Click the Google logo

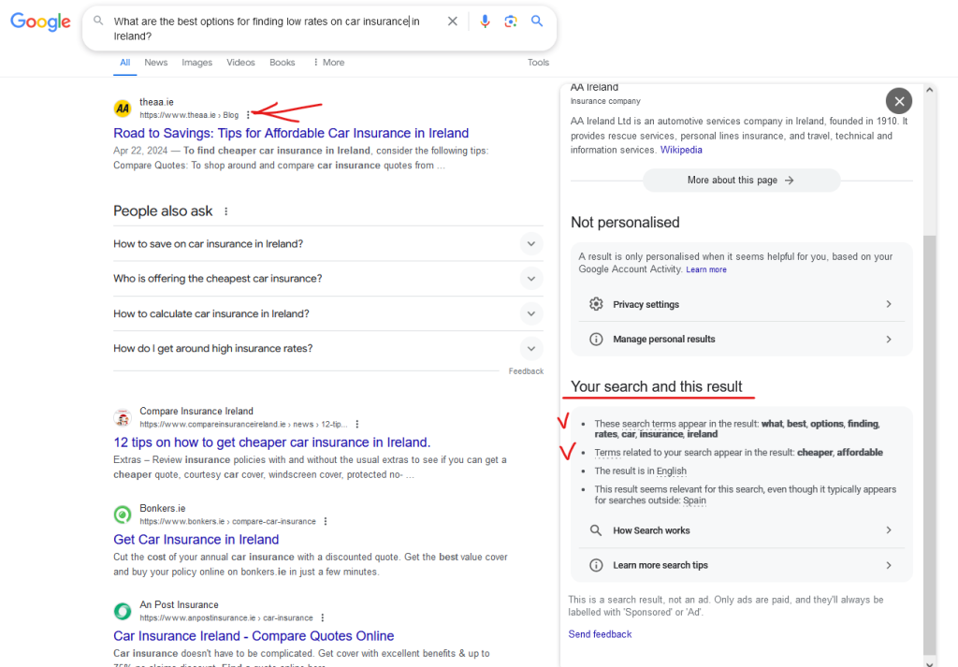(x=40, y=22)
